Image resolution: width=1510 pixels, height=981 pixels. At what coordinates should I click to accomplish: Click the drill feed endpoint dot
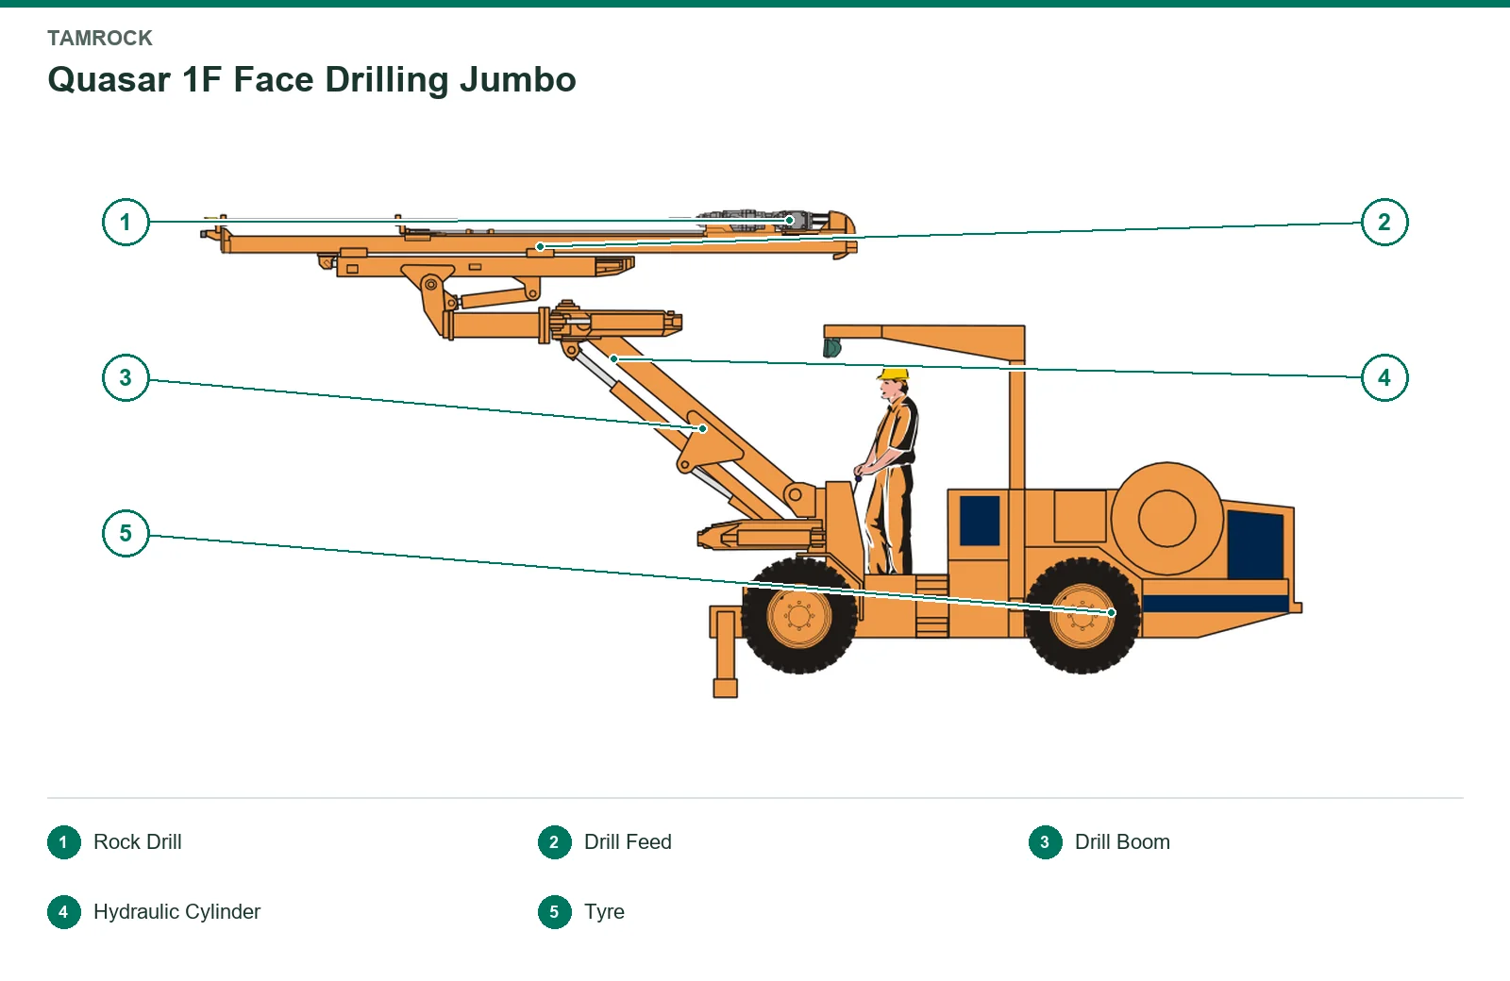540,247
